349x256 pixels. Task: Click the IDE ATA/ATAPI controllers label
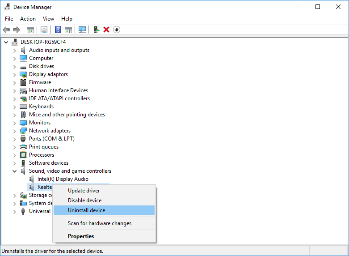(x=59, y=98)
